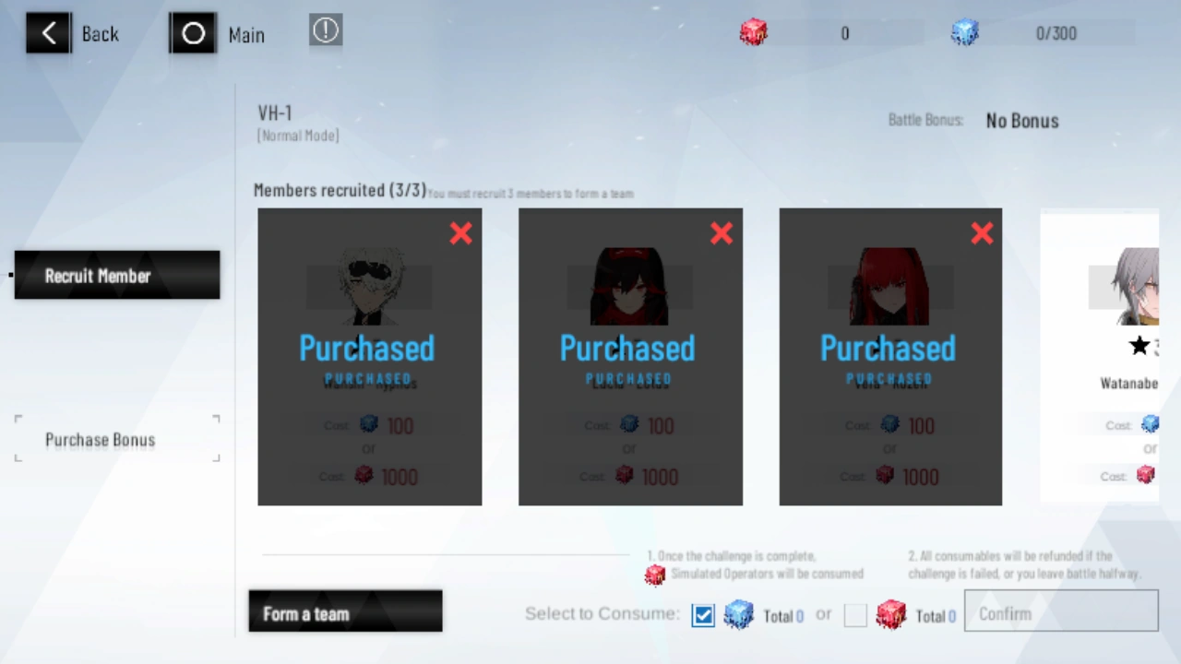Image resolution: width=1181 pixels, height=664 pixels.
Task: Click the Confirm button
Action: tap(1061, 611)
